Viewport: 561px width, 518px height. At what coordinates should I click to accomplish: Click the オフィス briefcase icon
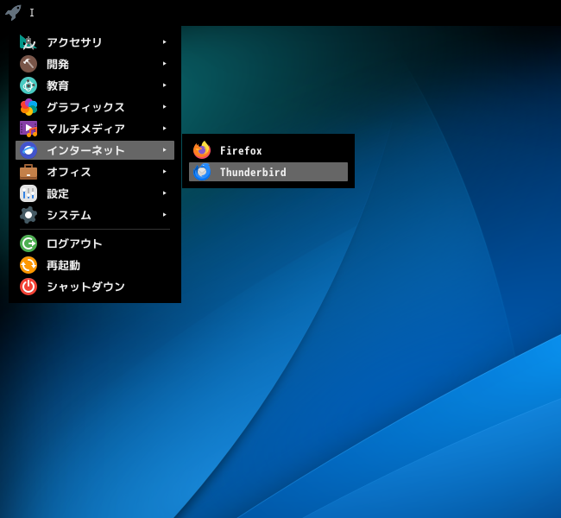tap(28, 172)
